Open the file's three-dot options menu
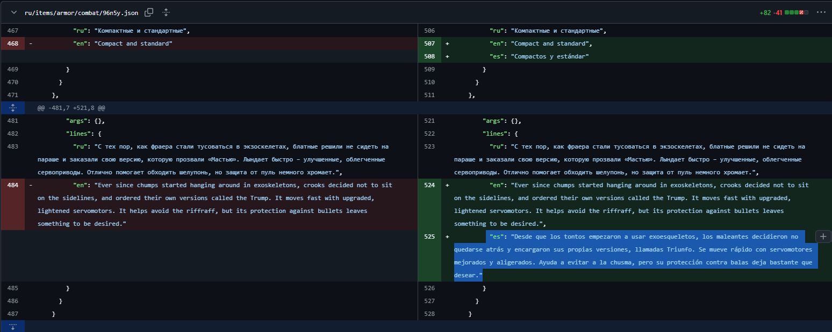 tap(821, 12)
